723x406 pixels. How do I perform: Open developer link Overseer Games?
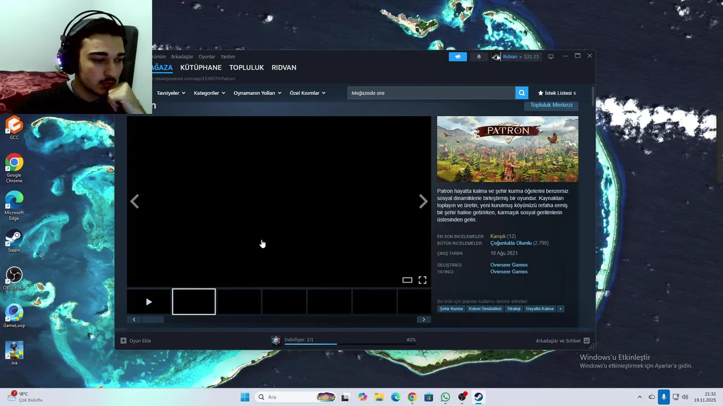[509, 265]
